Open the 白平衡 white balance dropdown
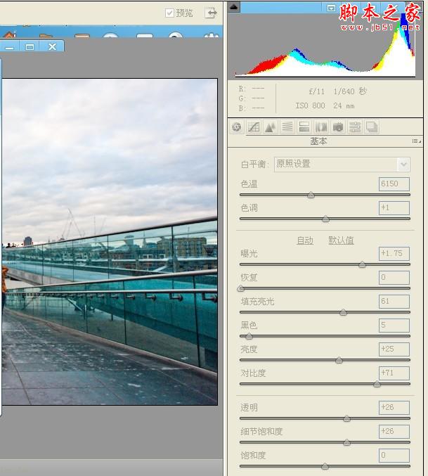Image resolution: width=428 pixels, height=476 pixels. click(x=342, y=165)
